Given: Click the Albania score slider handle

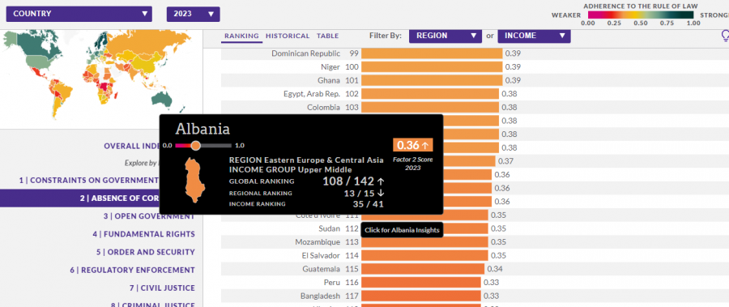Looking at the screenshot, I should point(196,146).
